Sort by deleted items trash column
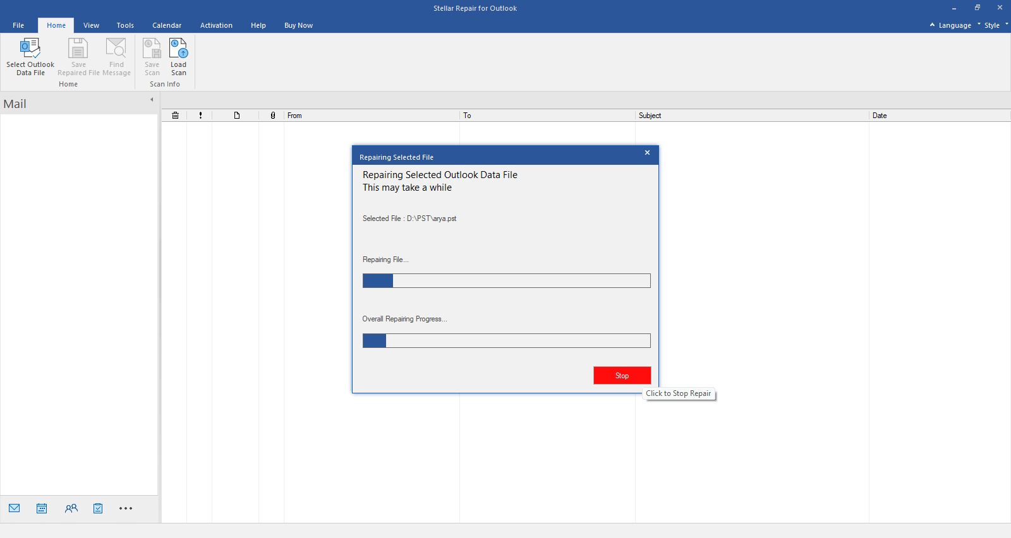1011x538 pixels. 175,116
